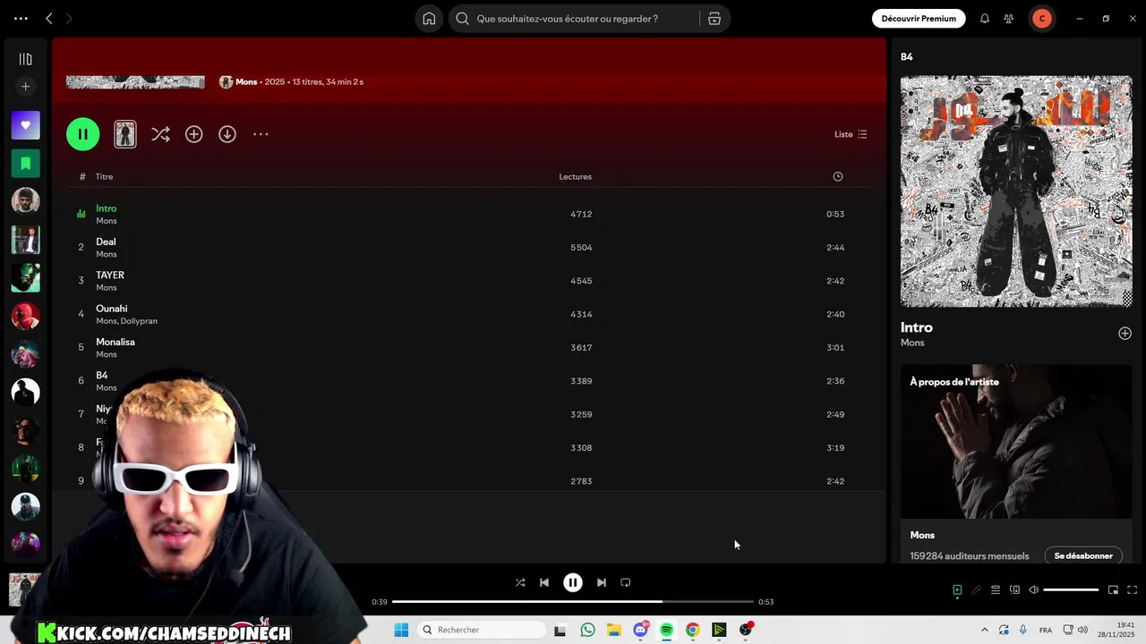Screen dimensions: 1146x644
Task: Open Windows Start menu
Action: tap(401, 630)
